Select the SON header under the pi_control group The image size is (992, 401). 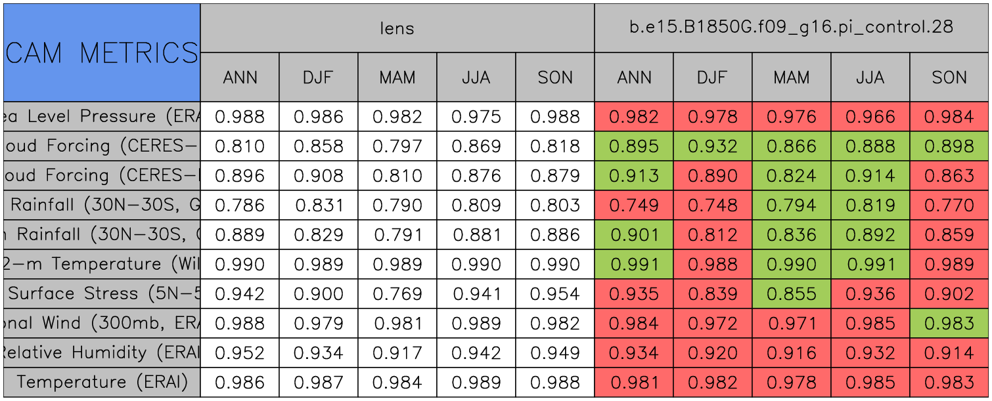[x=949, y=77]
